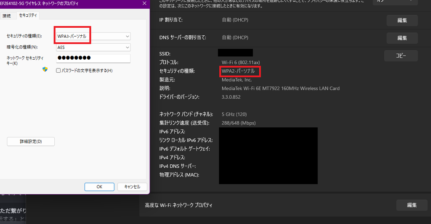
Task: Click the network security key password field
Action: 93,58
